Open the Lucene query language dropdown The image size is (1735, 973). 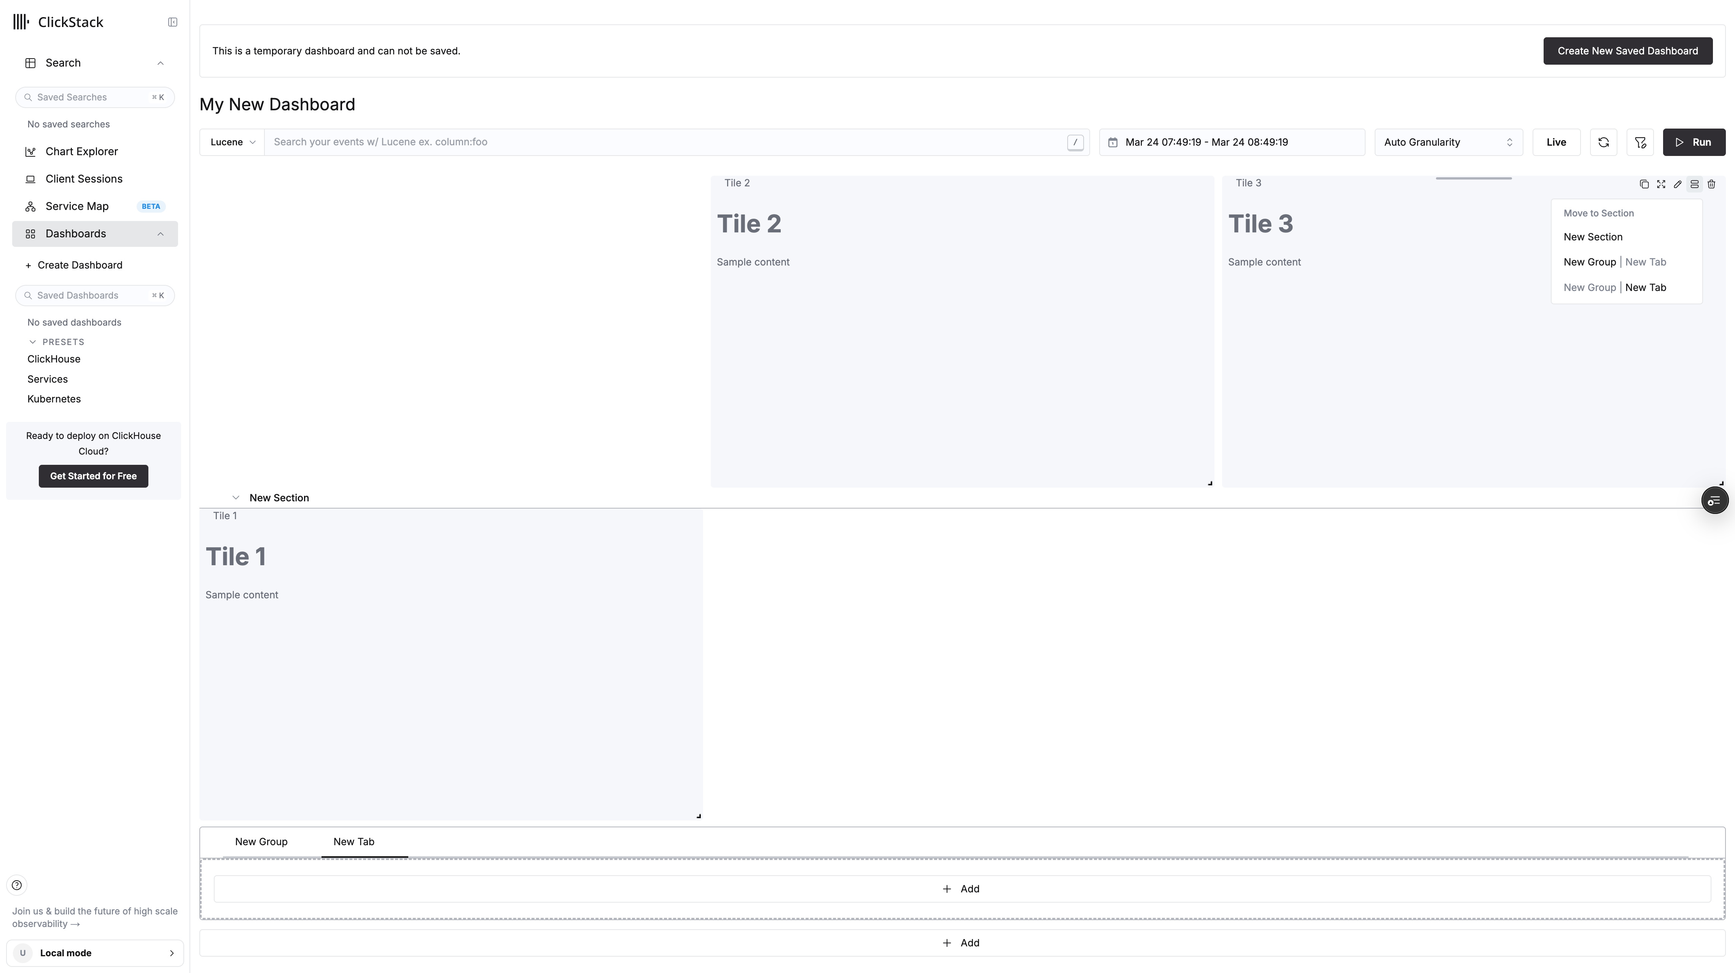(x=232, y=142)
